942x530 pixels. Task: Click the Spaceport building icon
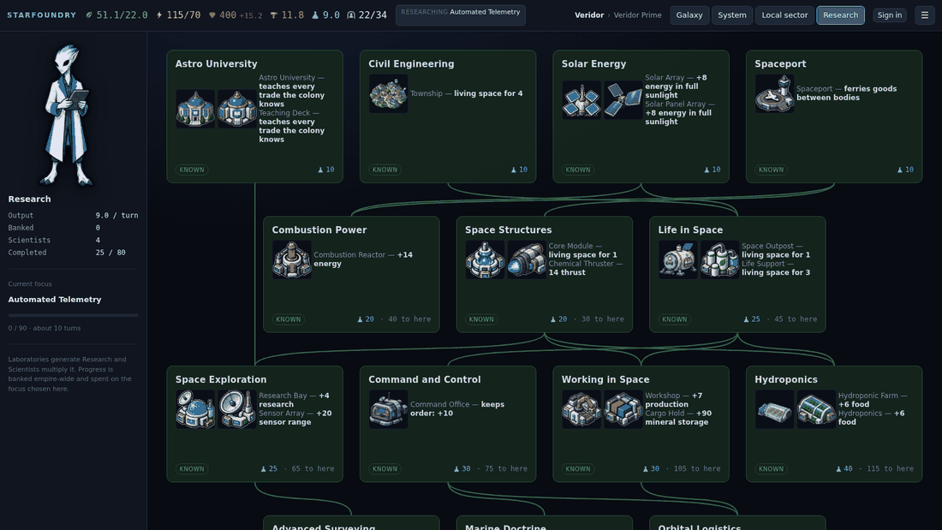[774, 93]
